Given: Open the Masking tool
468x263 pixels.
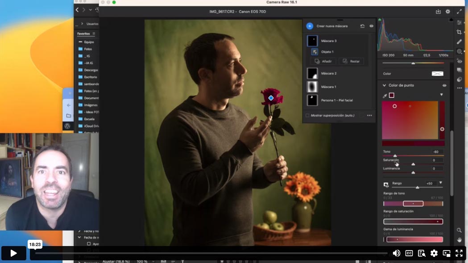Looking at the screenshot, I should 460,51.
